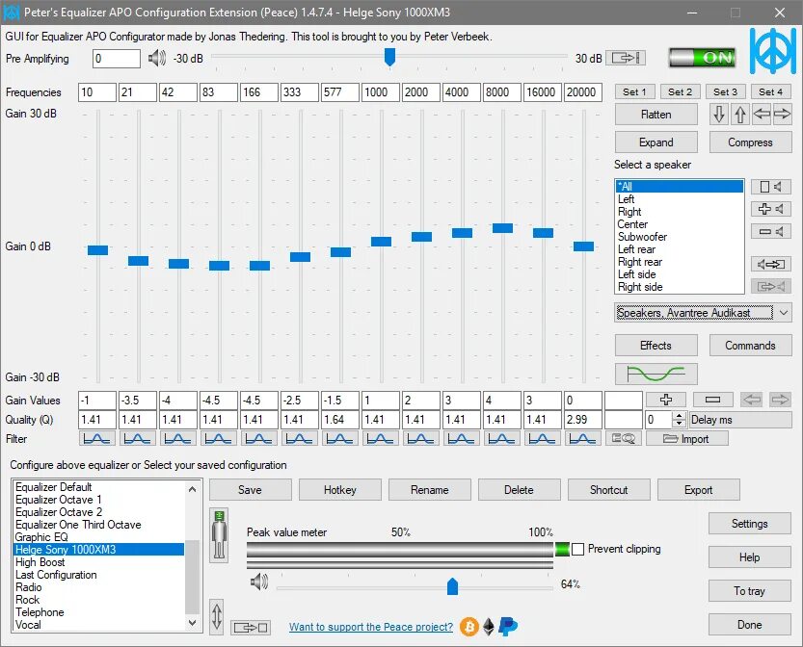Click the pre-amp arrow button beside 30 dB
The height and width of the screenshot is (647, 803).
[626, 58]
